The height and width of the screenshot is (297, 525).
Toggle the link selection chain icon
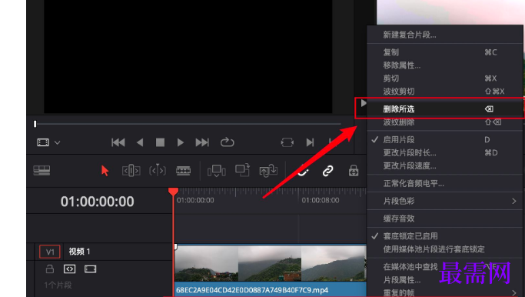point(327,171)
